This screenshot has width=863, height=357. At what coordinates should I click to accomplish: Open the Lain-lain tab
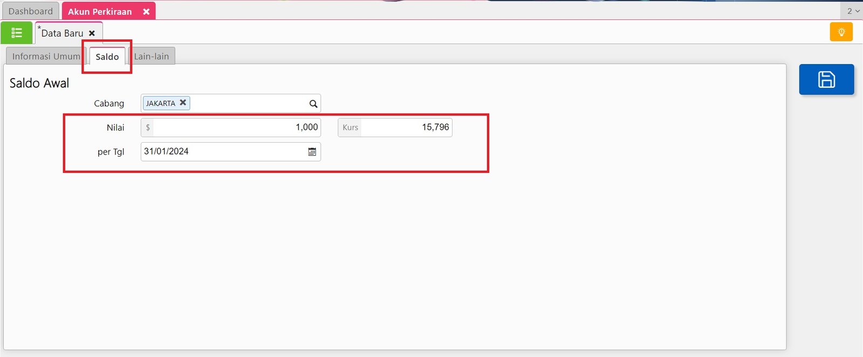point(152,57)
